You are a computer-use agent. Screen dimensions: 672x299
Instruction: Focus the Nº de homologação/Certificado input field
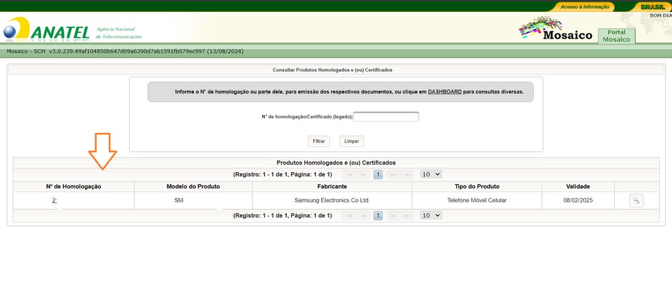pos(386,116)
